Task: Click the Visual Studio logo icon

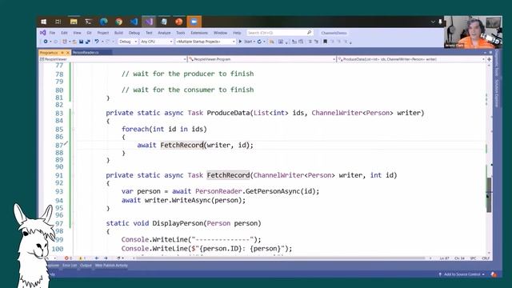Action: [x=42, y=33]
